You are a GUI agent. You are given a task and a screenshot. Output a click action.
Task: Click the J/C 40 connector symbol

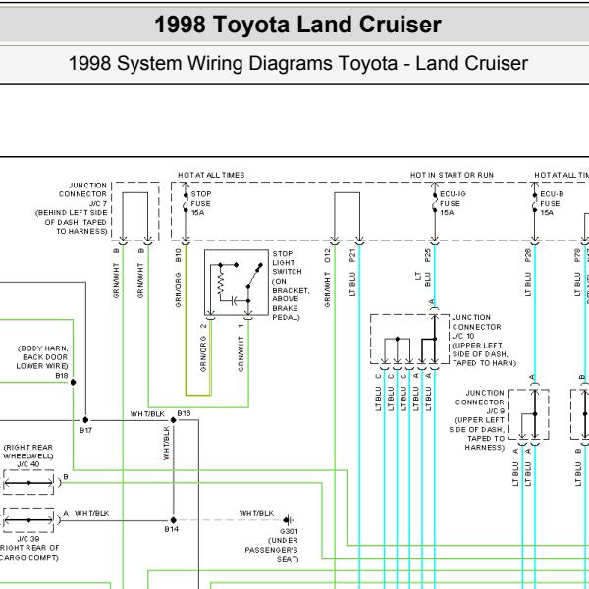pyautogui.click(x=28, y=482)
